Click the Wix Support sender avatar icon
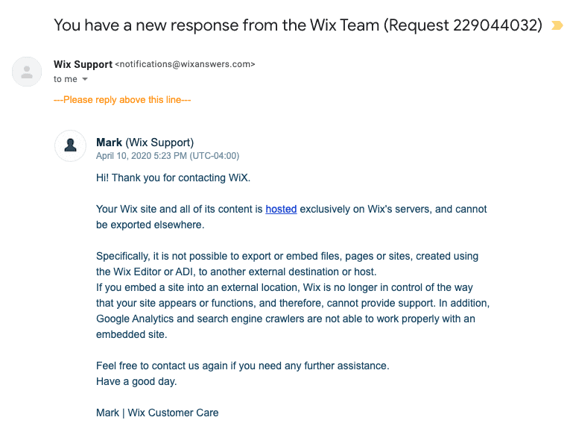570x426 pixels. pyautogui.click(x=27, y=72)
